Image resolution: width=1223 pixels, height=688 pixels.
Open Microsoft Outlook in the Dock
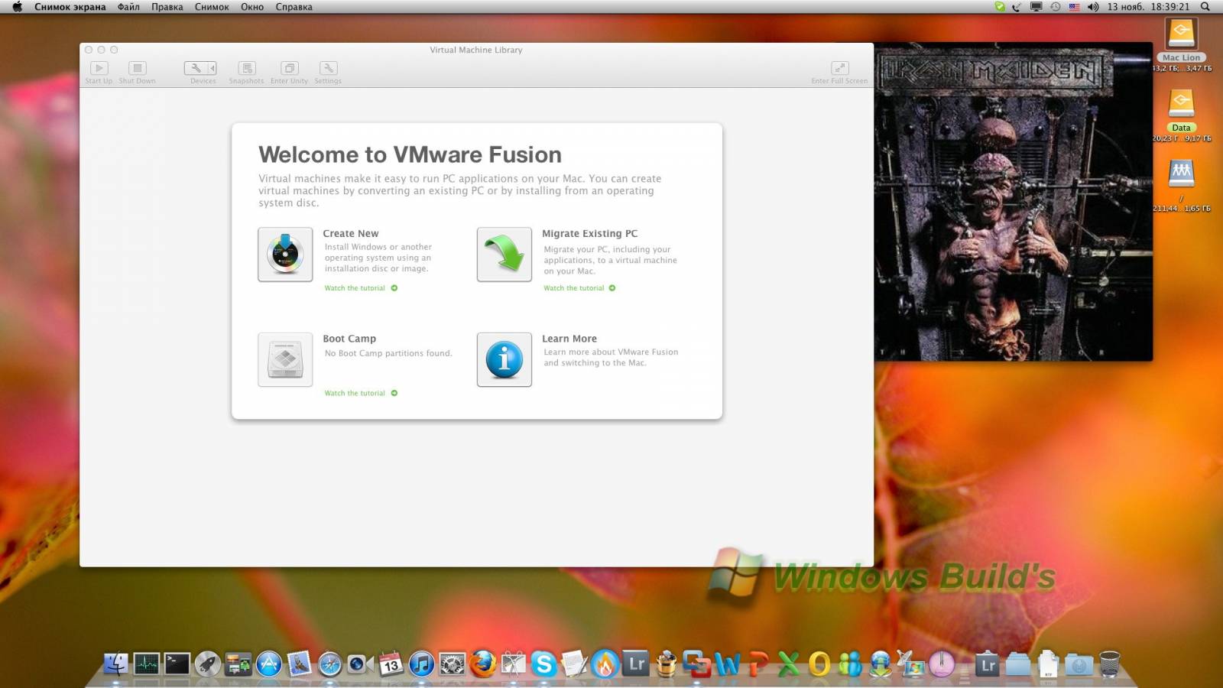[x=819, y=664]
